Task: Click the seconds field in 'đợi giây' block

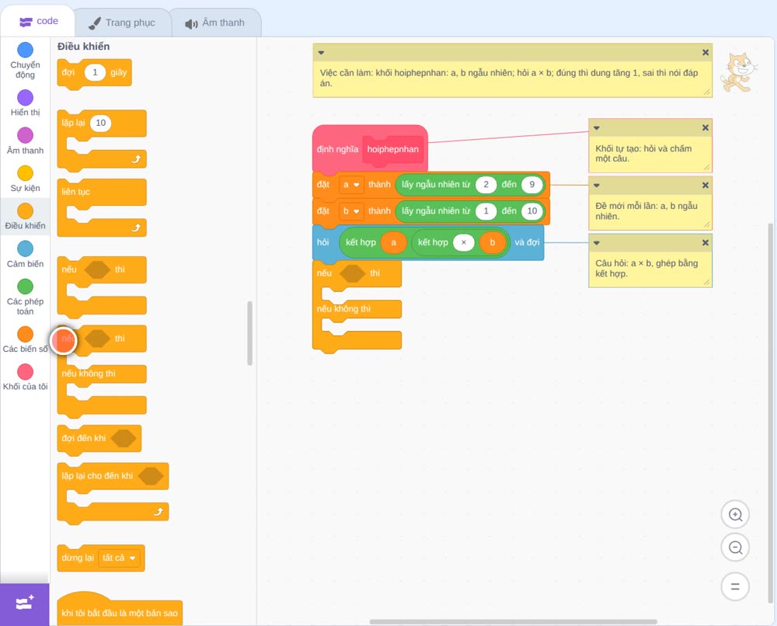Action: point(95,72)
